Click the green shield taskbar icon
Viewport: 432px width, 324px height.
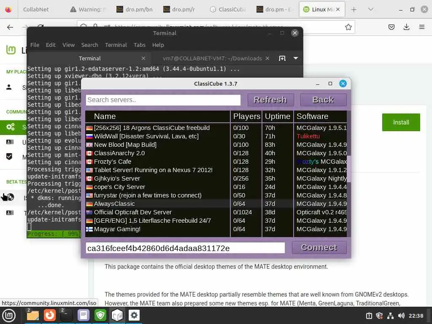100,316
